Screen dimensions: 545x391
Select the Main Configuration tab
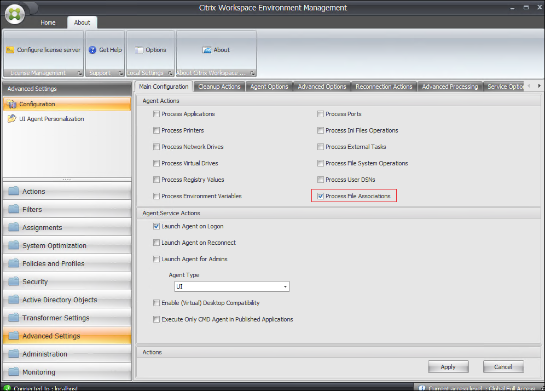click(x=164, y=87)
